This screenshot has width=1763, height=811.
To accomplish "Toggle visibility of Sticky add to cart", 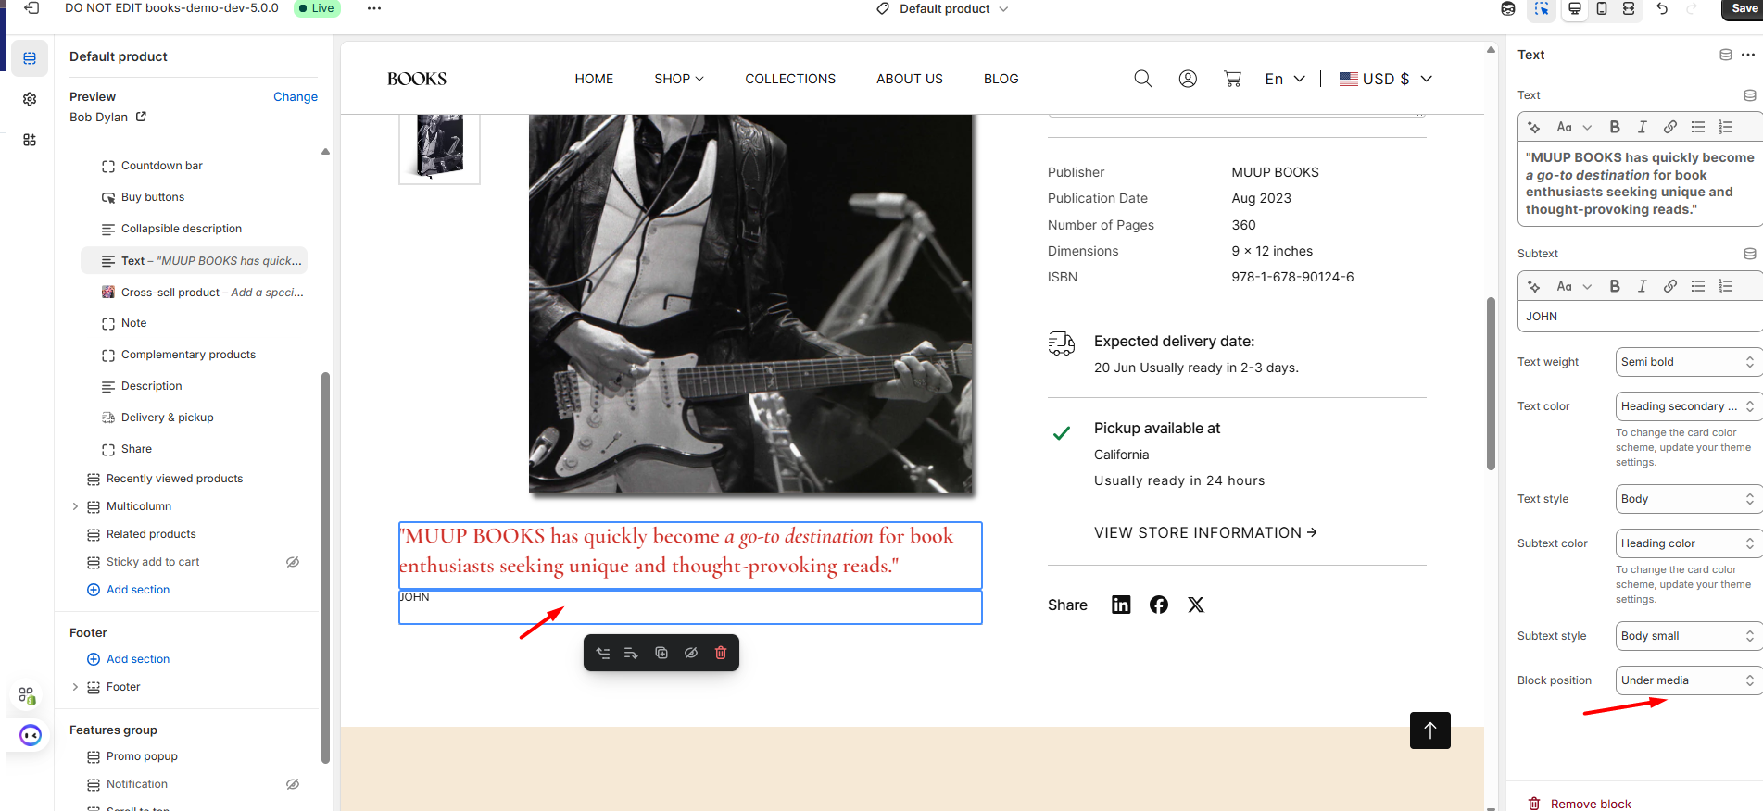I will (x=293, y=562).
